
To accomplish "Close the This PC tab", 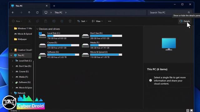I will [47, 6].
